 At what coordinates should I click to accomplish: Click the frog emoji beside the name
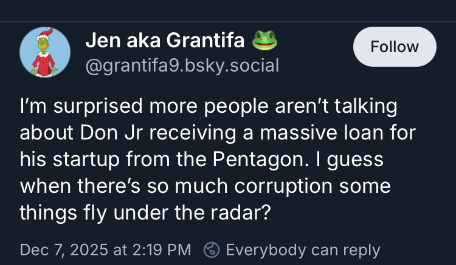click(x=264, y=41)
